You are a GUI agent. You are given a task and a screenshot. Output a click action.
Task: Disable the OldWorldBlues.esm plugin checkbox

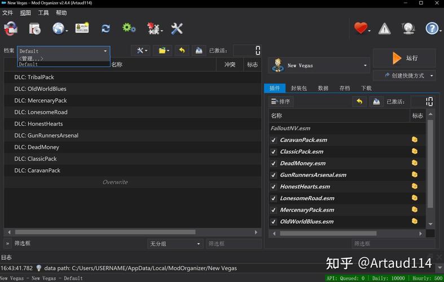pyautogui.click(x=274, y=222)
